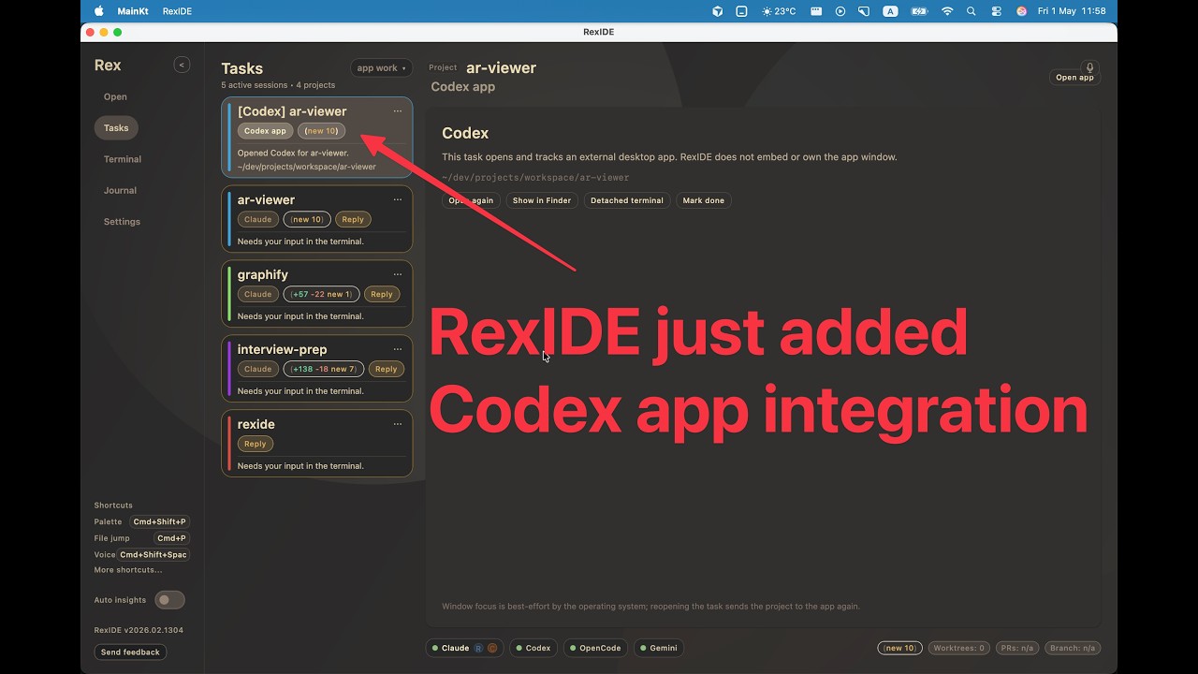Screen dimensions: 1198x674
Task: Click the cube icon in the menu bar
Action: 718,11
